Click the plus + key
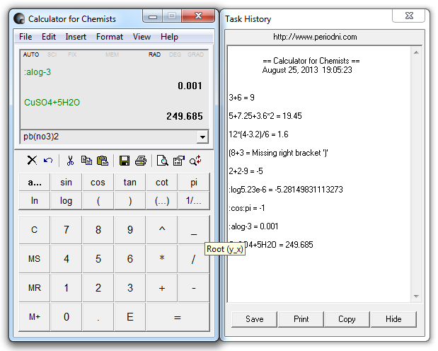 click(162, 287)
